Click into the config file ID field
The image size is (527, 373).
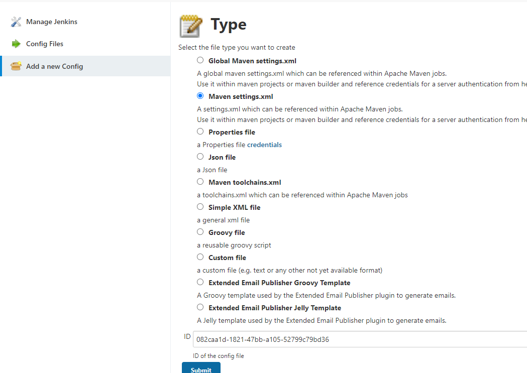coord(352,339)
